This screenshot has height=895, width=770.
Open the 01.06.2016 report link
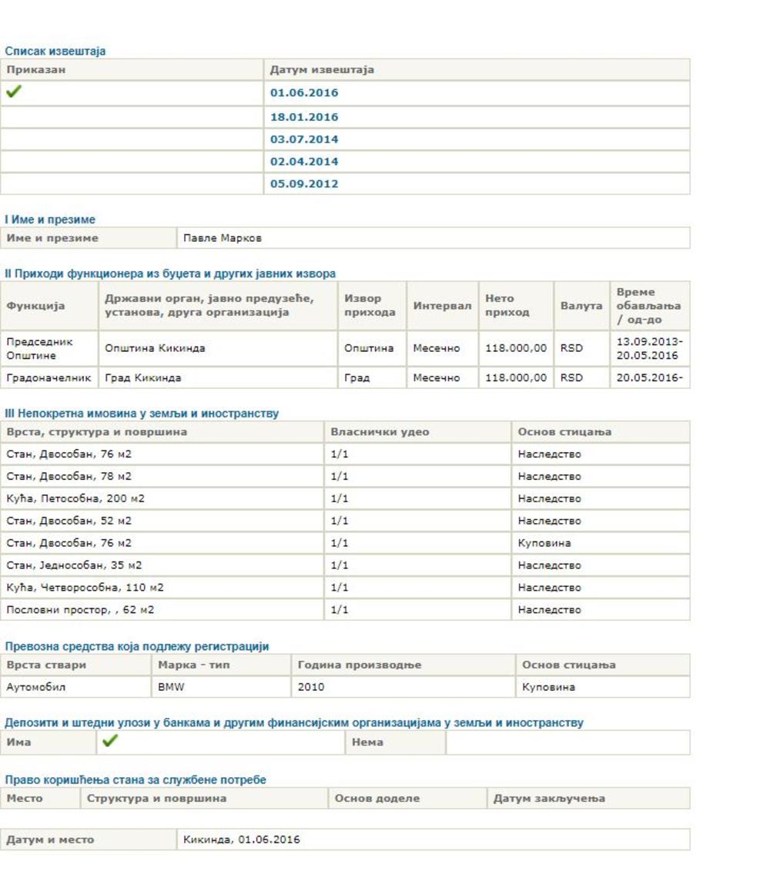click(x=303, y=93)
